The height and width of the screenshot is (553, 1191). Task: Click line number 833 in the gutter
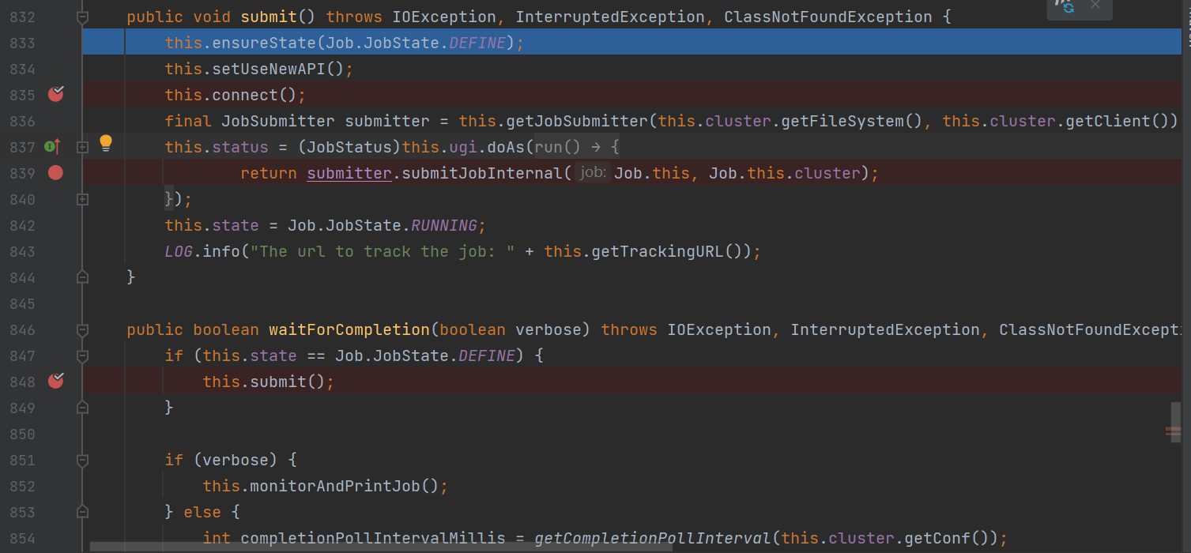pos(22,43)
